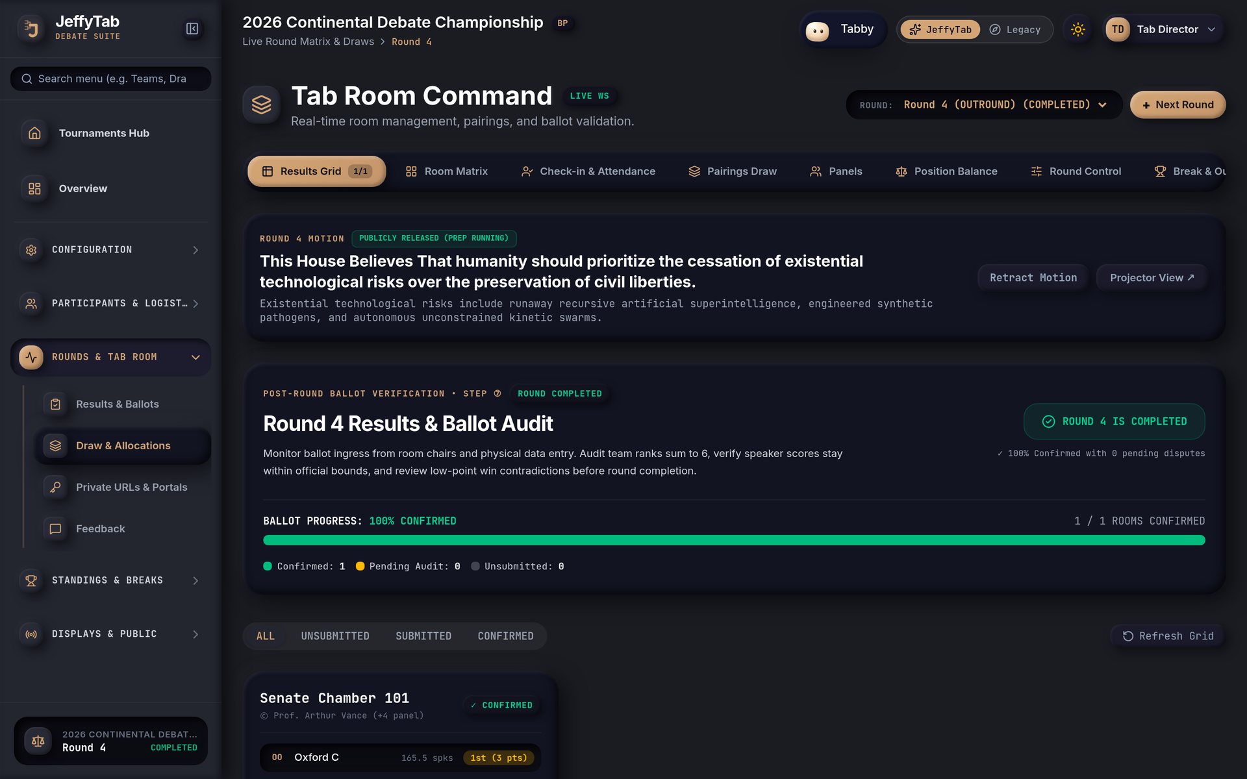Viewport: 1247px width, 779px height.
Task: Click the Displays & Public broadcast icon
Action: (31, 634)
